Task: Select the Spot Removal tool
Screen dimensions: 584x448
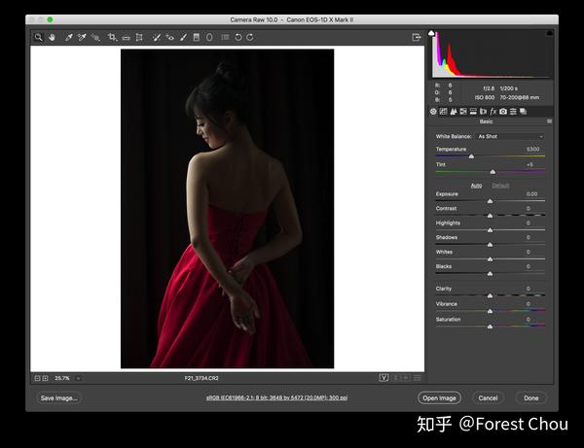Action: [x=157, y=37]
